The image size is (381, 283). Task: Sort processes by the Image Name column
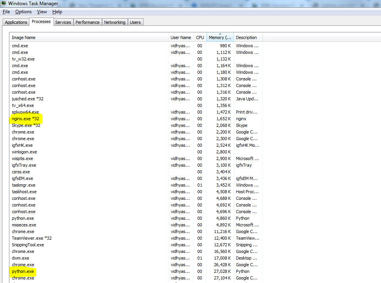[89, 37]
